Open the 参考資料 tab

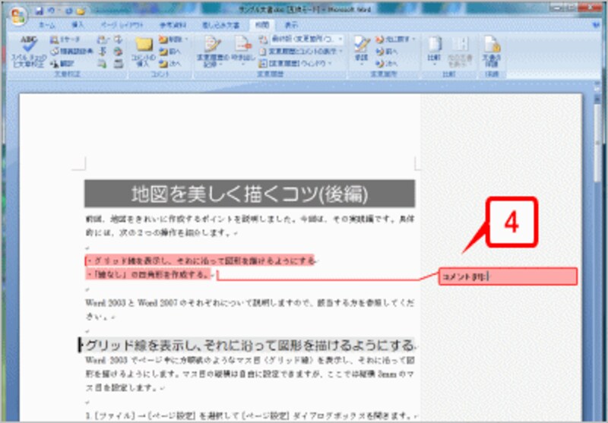point(173,25)
